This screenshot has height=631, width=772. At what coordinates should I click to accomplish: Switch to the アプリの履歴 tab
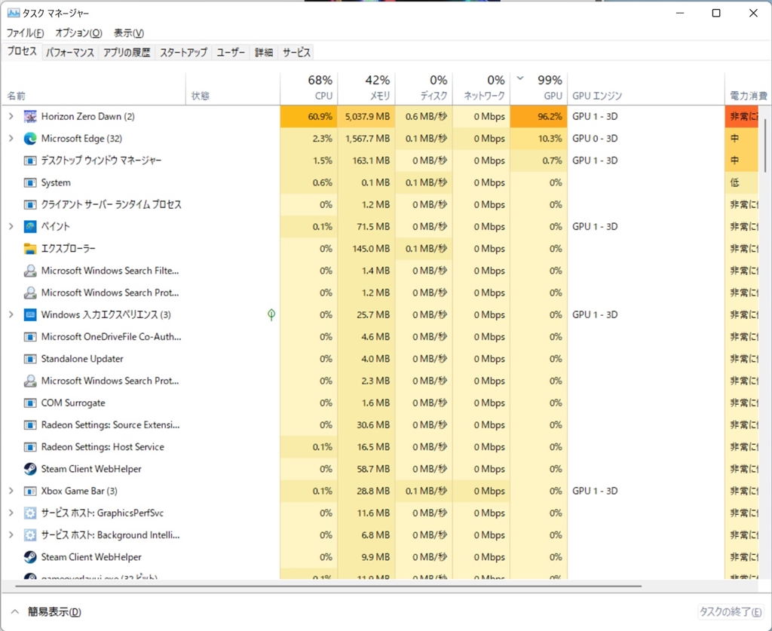click(127, 53)
